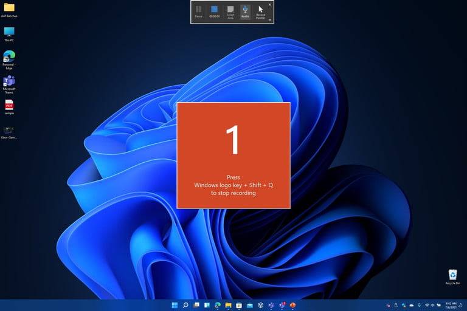This screenshot has height=311, width=467.
Task: Select the Xbox-Gam... desktop icon
Action: coord(9,132)
